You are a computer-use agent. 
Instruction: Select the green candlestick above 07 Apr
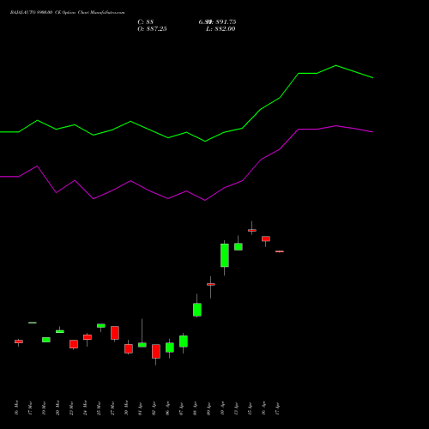tap(184, 341)
